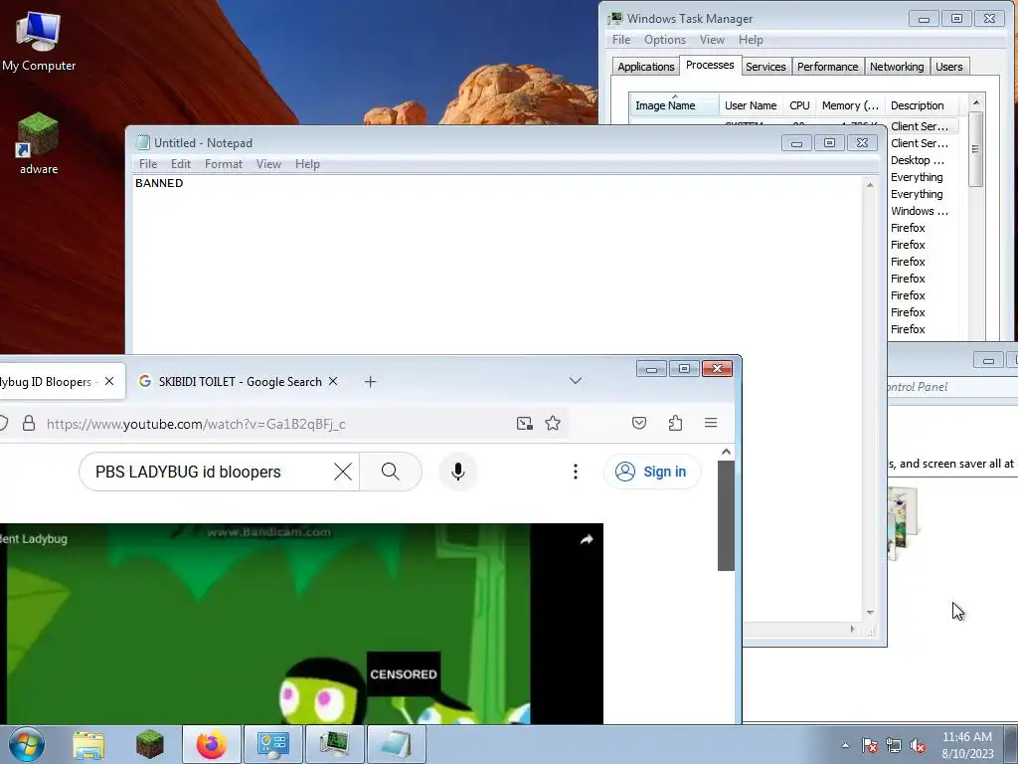Select the Desktop process row
The height and width of the screenshot is (764, 1018).
click(922, 160)
